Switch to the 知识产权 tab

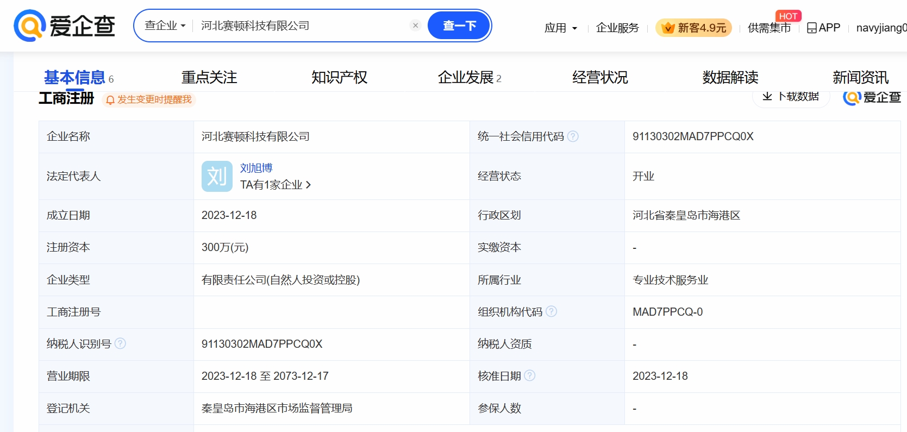coord(339,78)
